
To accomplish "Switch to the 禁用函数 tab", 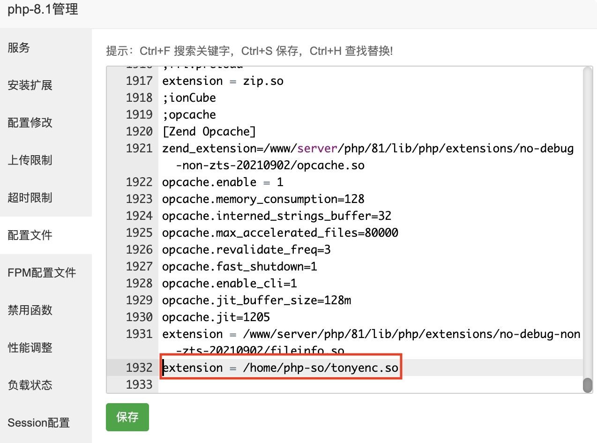I will pos(30,310).
